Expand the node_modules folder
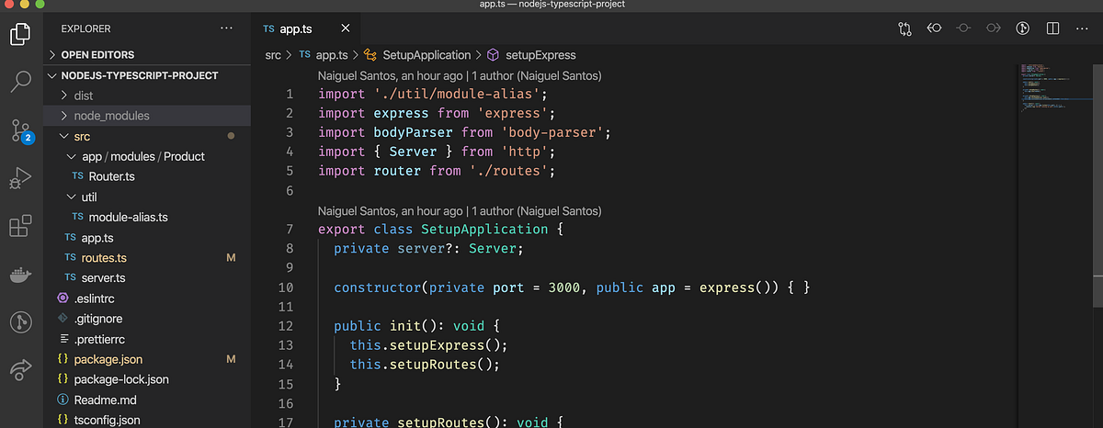 coord(147,116)
